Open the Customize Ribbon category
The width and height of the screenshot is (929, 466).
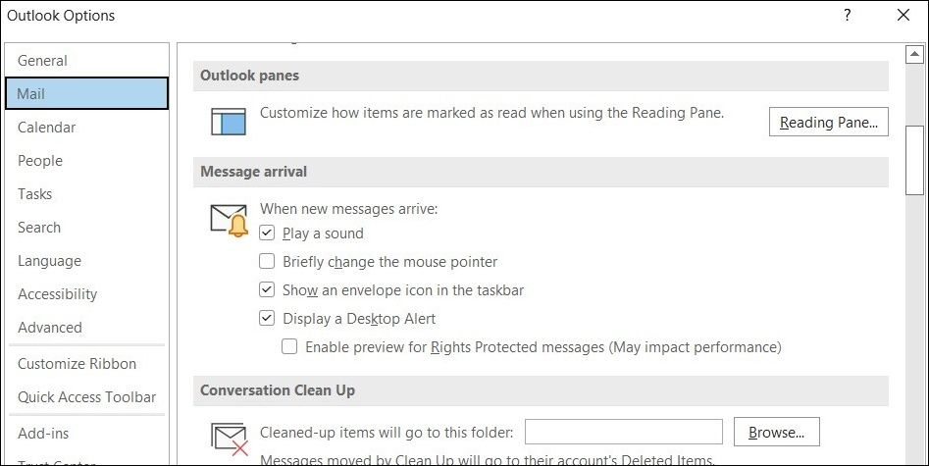click(77, 364)
